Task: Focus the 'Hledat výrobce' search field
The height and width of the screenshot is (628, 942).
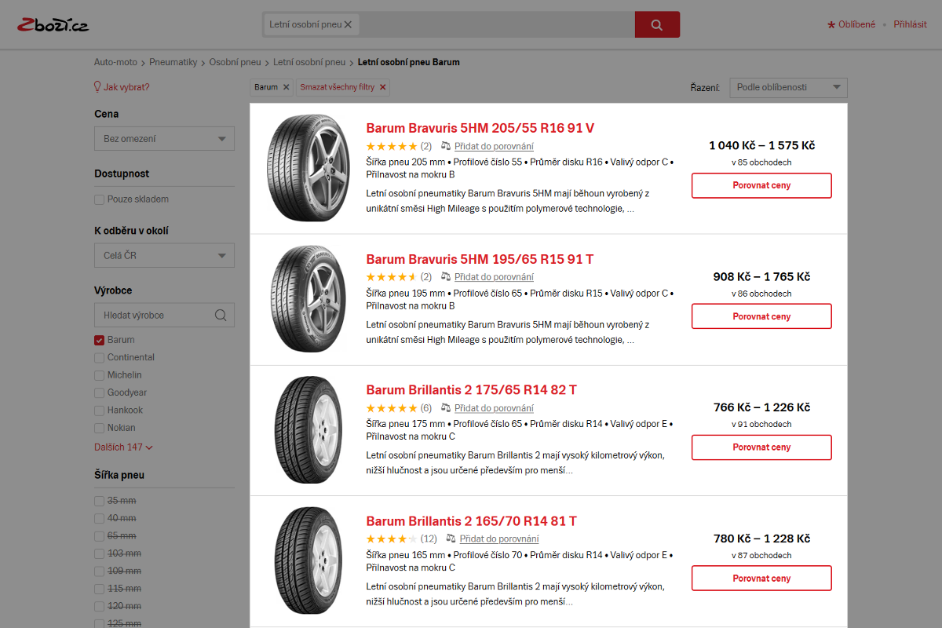Action: (164, 316)
